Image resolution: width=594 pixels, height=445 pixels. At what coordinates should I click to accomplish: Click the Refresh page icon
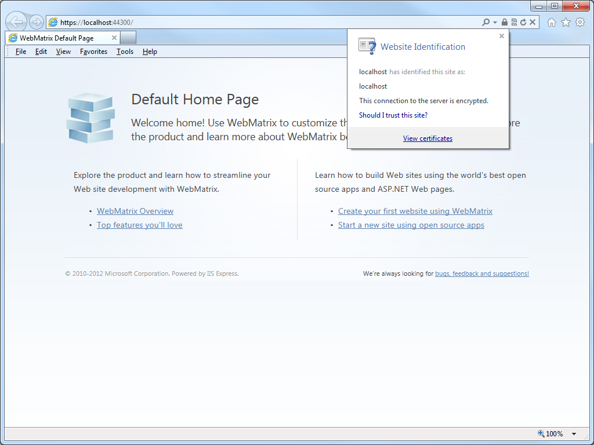click(523, 22)
